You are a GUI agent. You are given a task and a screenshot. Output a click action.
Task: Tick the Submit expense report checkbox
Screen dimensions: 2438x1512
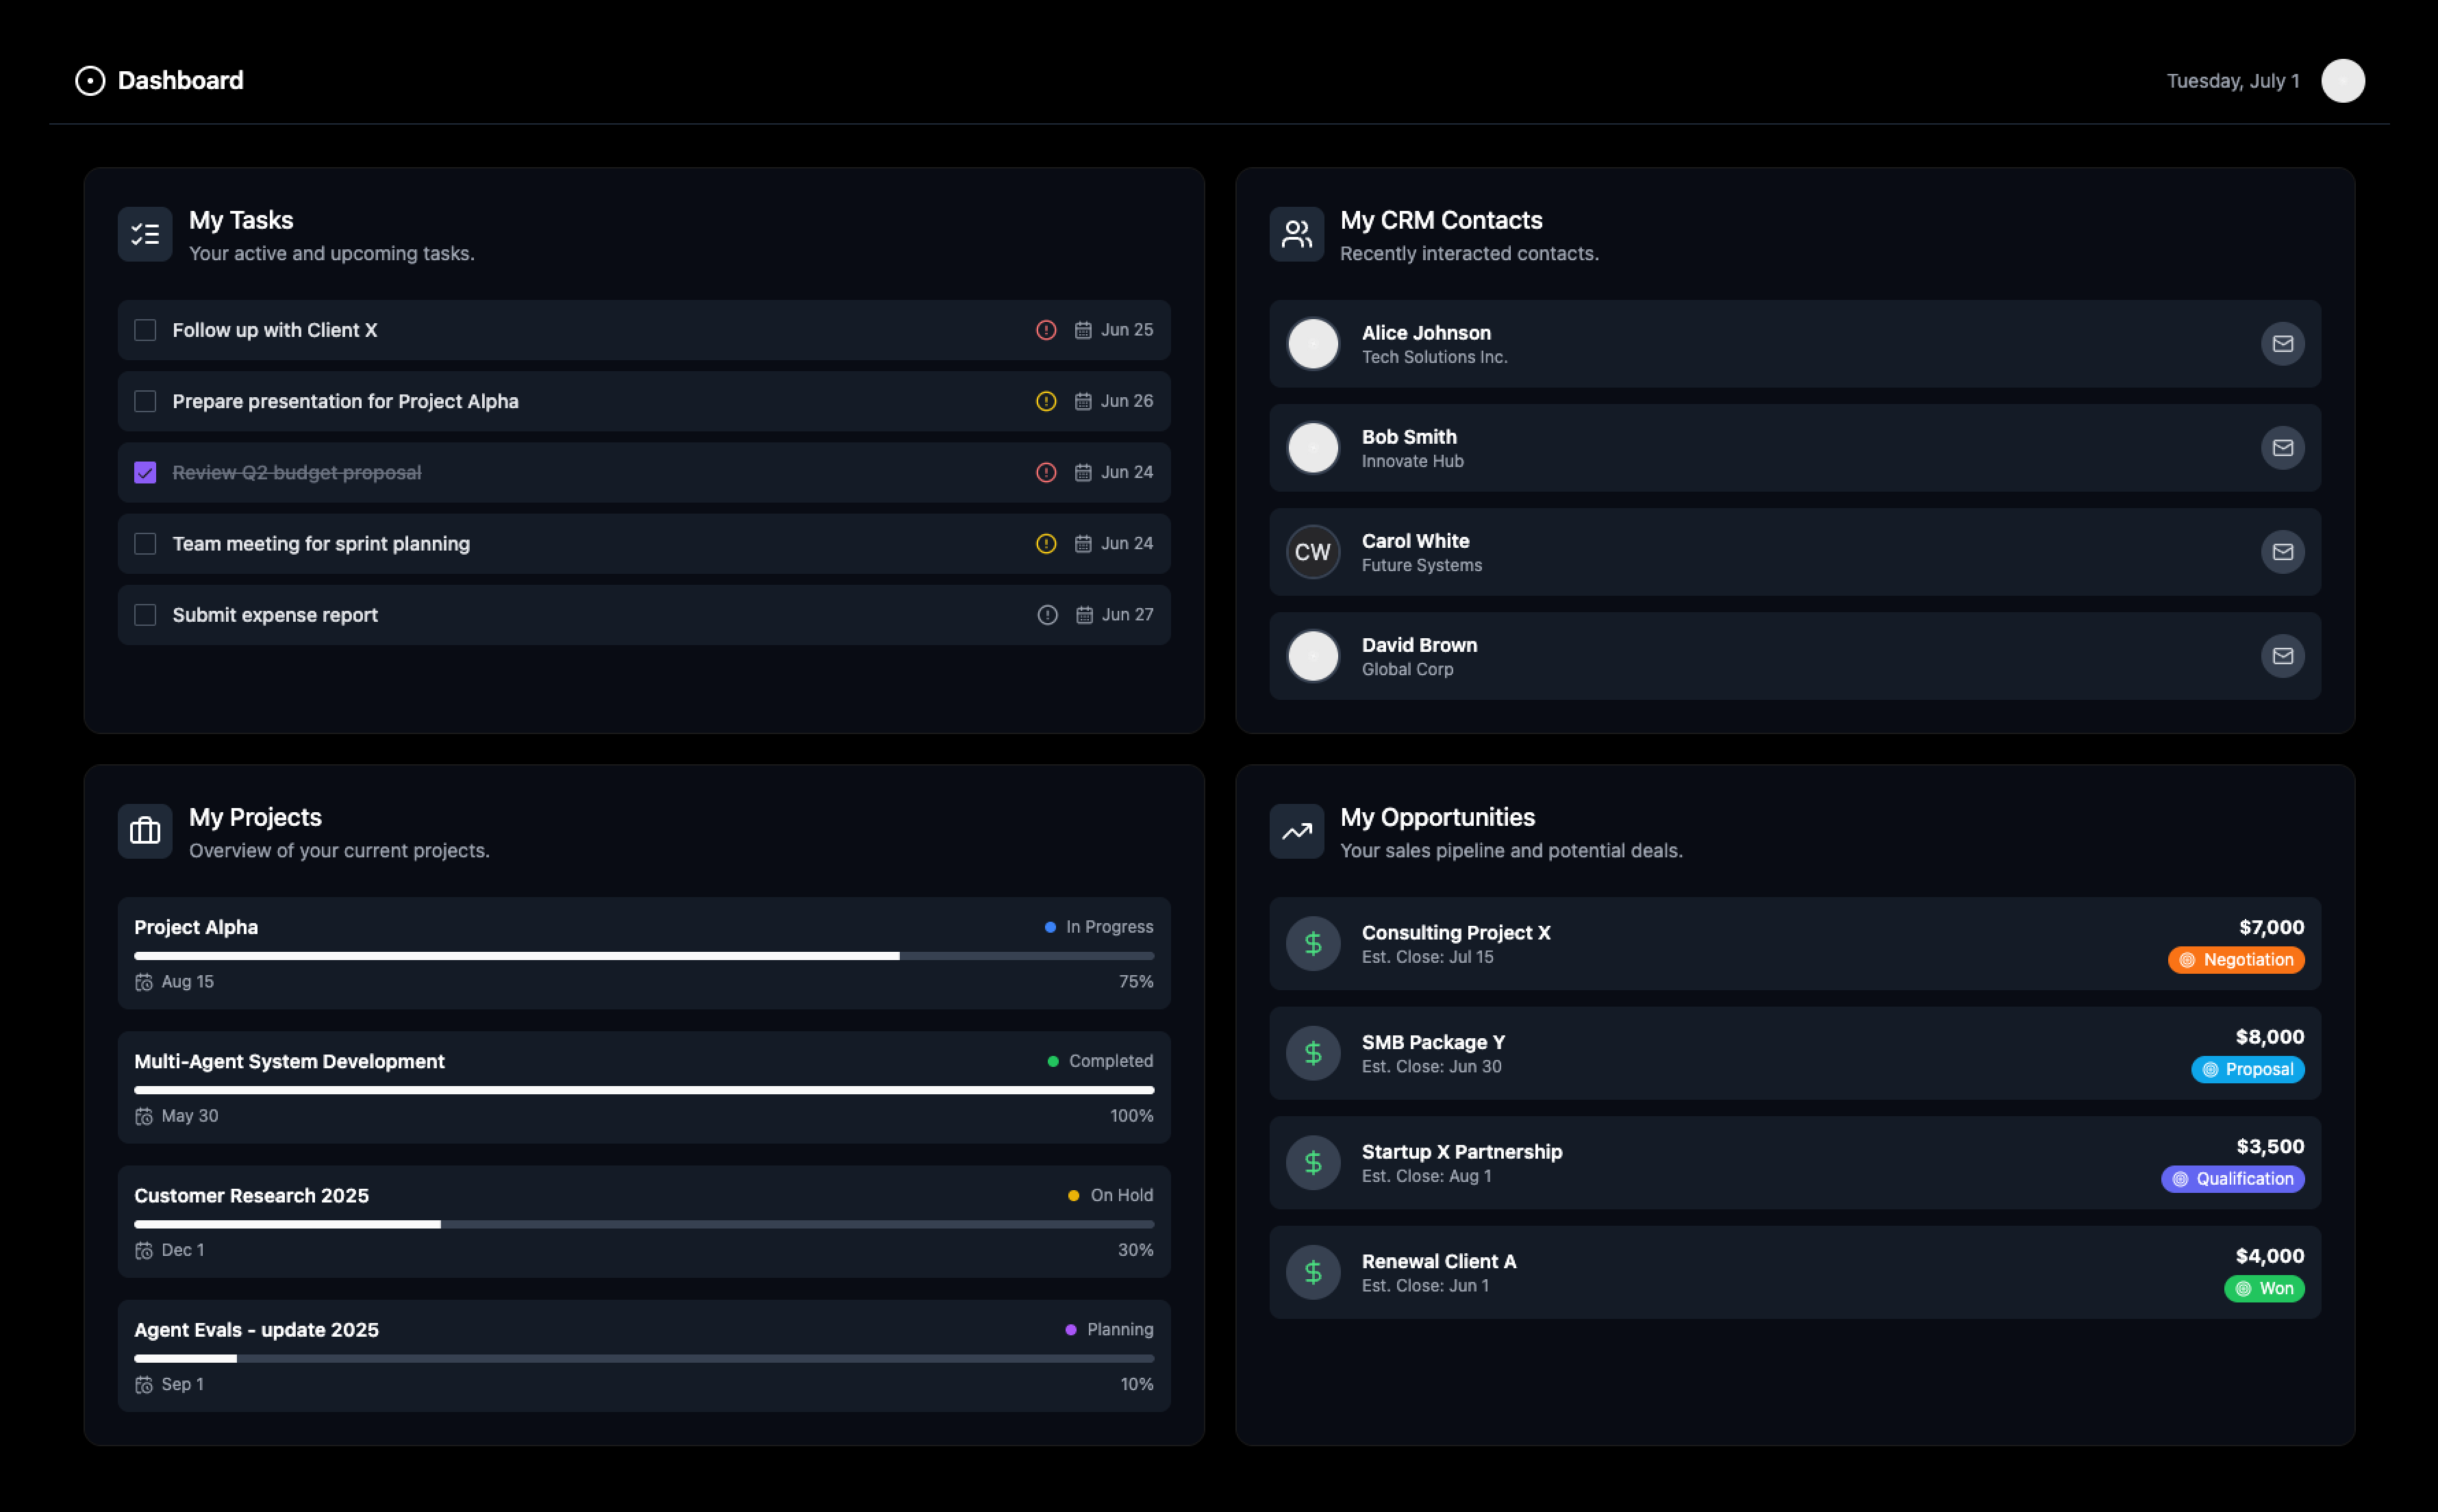coord(145,615)
